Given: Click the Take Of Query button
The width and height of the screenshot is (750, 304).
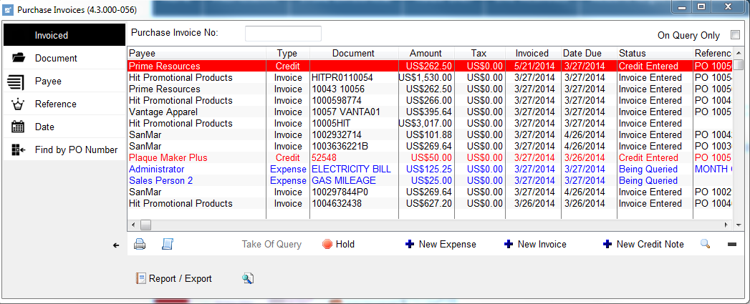Looking at the screenshot, I should pyautogui.click(x=271, y=244).
